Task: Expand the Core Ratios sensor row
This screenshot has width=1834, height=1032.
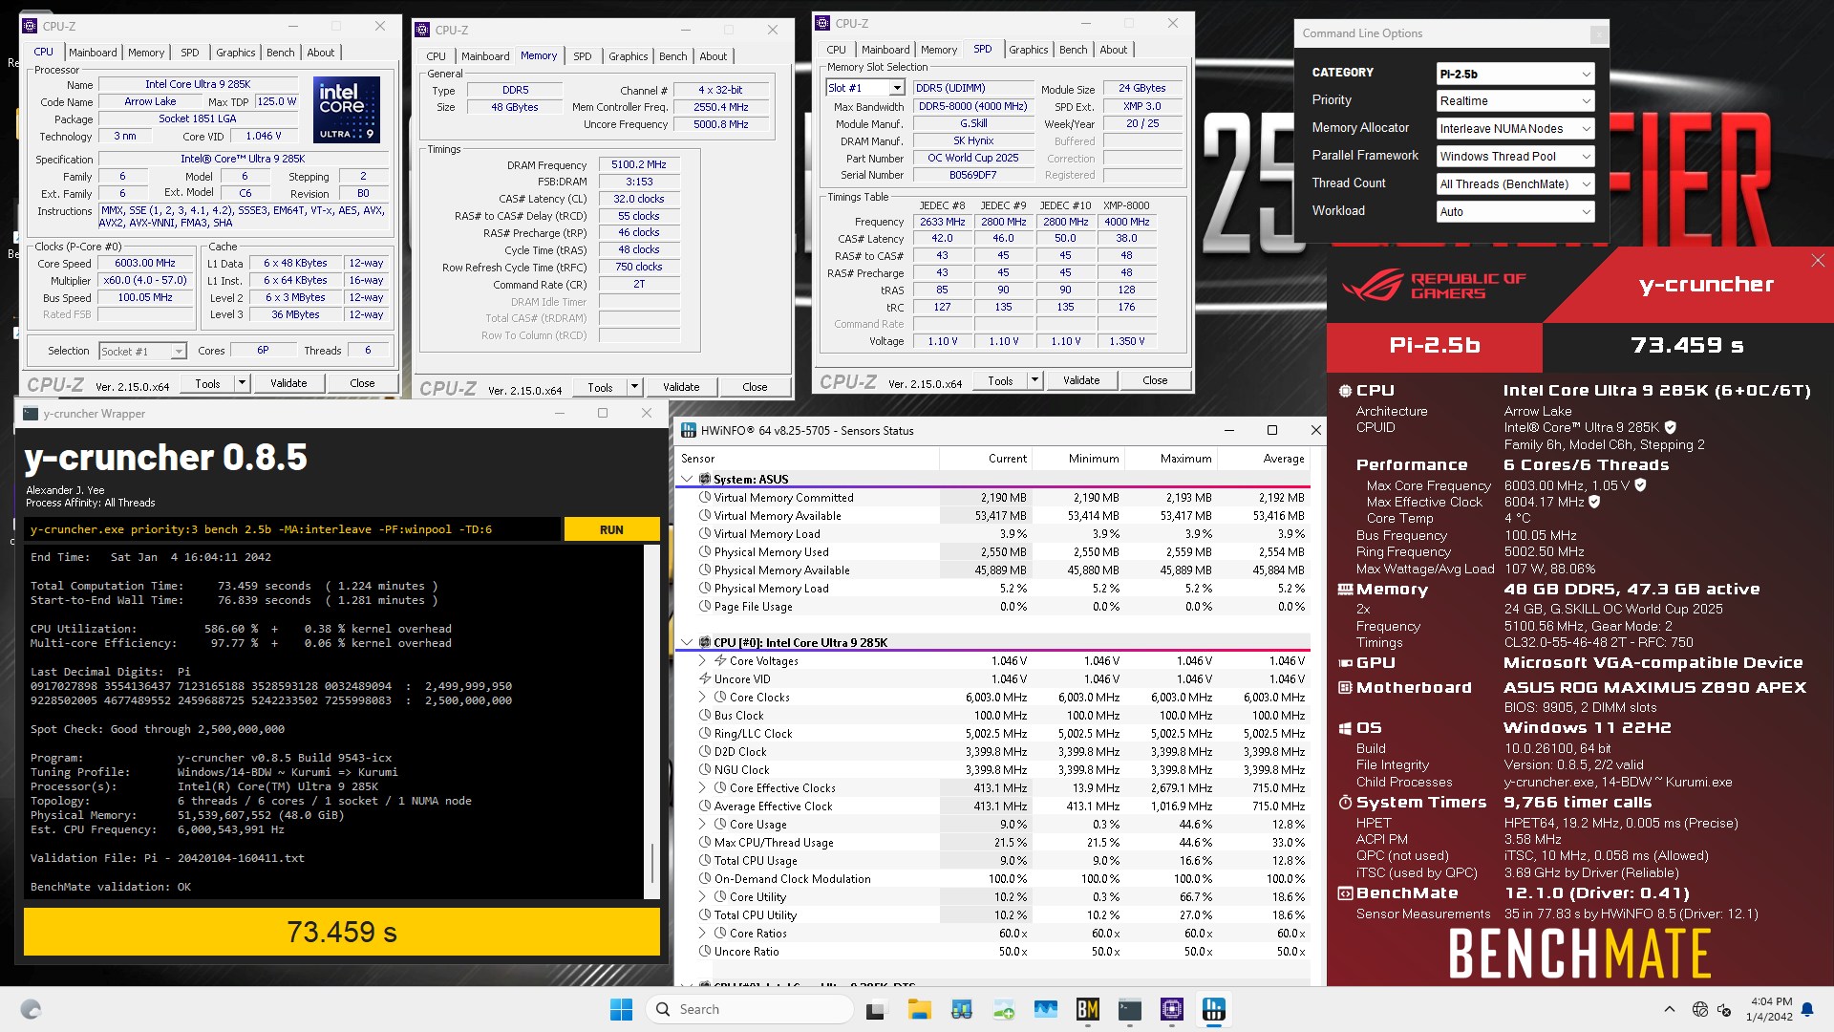Action: point(702,933)
